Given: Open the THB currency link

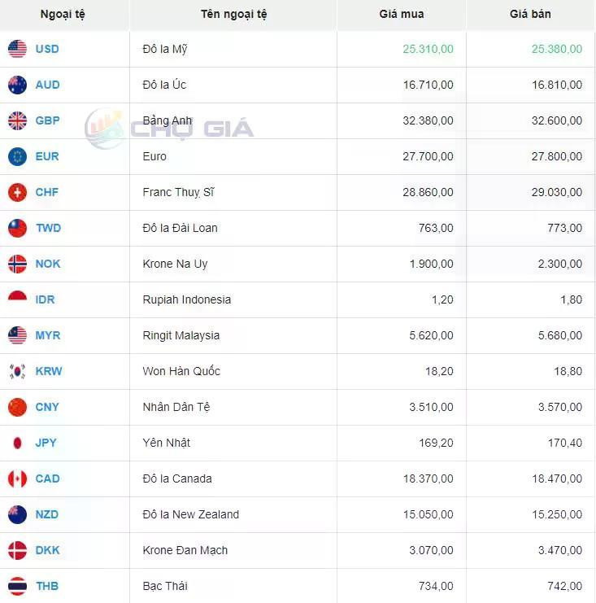Looking at the screenshot, I should (x=47, y=586).
